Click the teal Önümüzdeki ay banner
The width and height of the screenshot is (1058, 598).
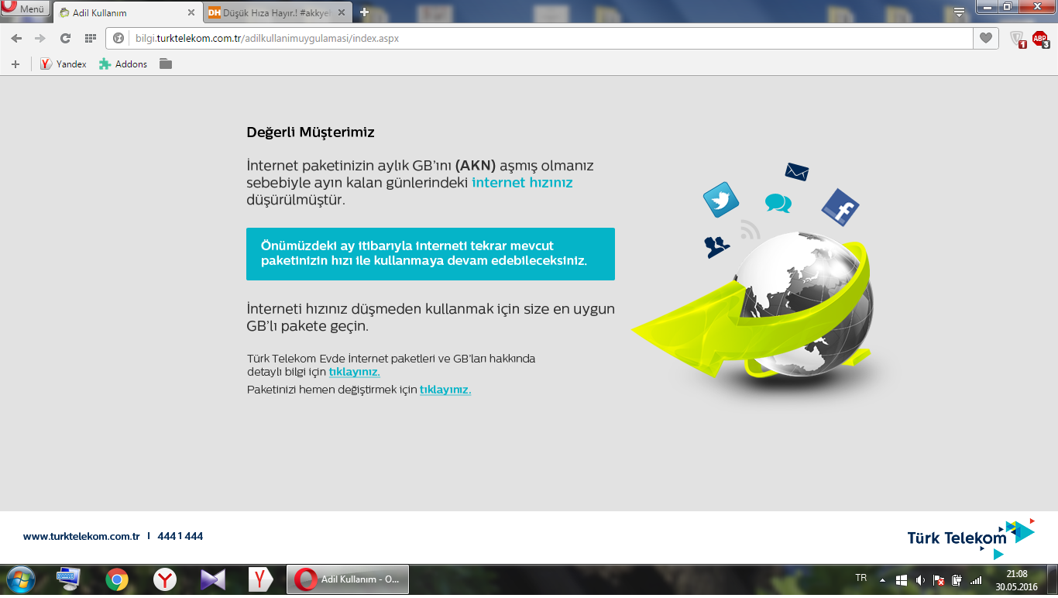430,254
